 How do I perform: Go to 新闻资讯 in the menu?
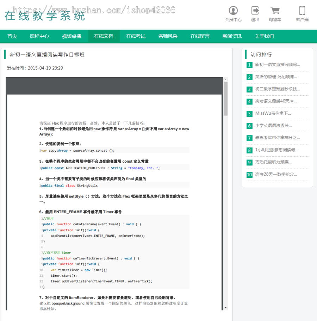232,36
